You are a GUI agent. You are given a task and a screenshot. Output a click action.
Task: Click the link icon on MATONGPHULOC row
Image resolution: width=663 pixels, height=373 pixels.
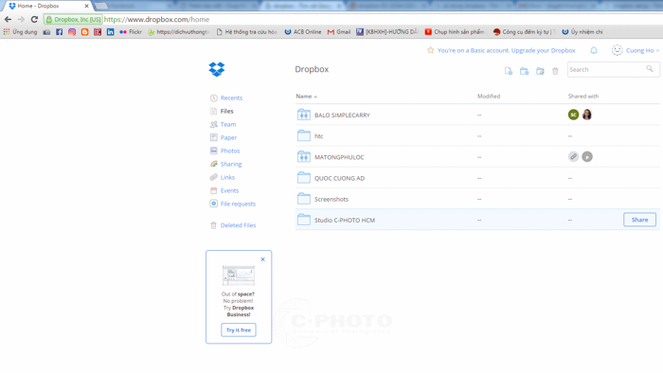[x=573, y=157]
